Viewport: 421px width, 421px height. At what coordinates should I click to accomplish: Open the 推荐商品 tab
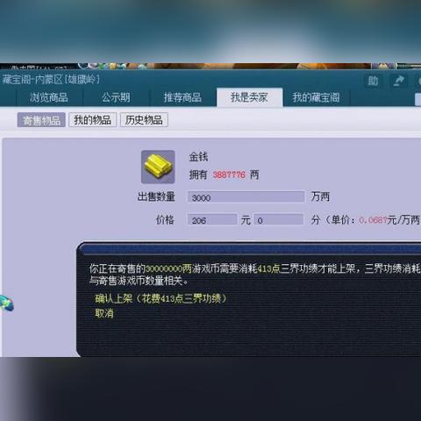183,97
